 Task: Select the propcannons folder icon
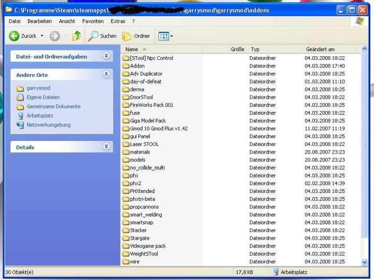click(126, 207)
